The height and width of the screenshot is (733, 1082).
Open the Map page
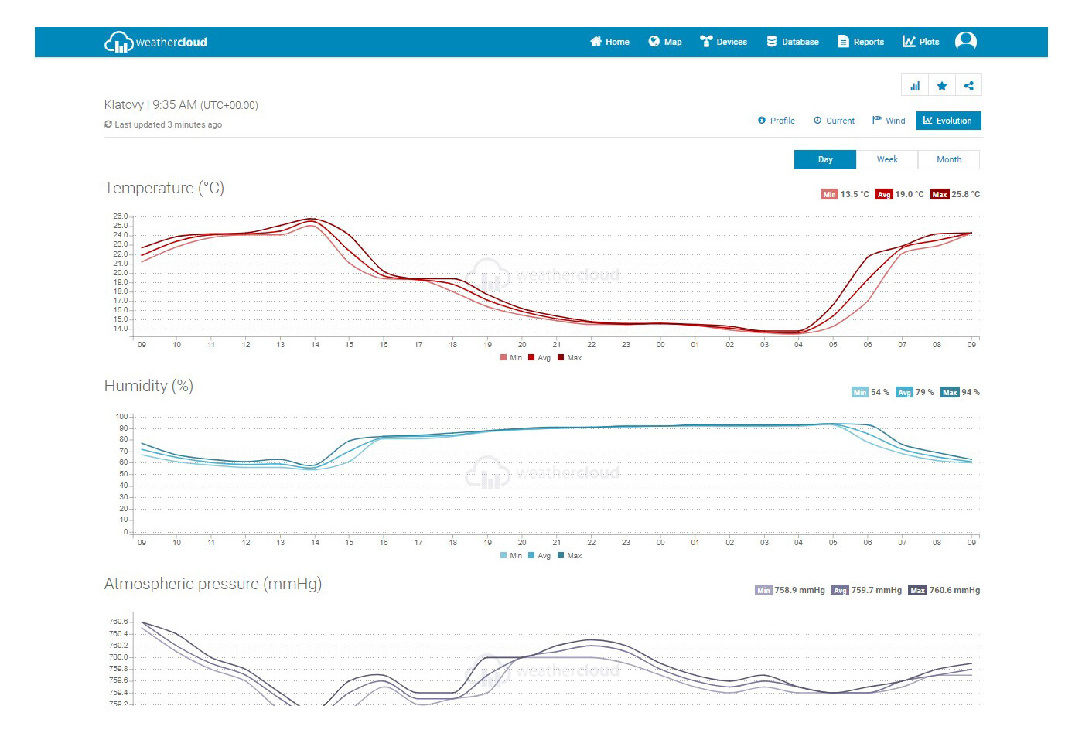(665, 42)
